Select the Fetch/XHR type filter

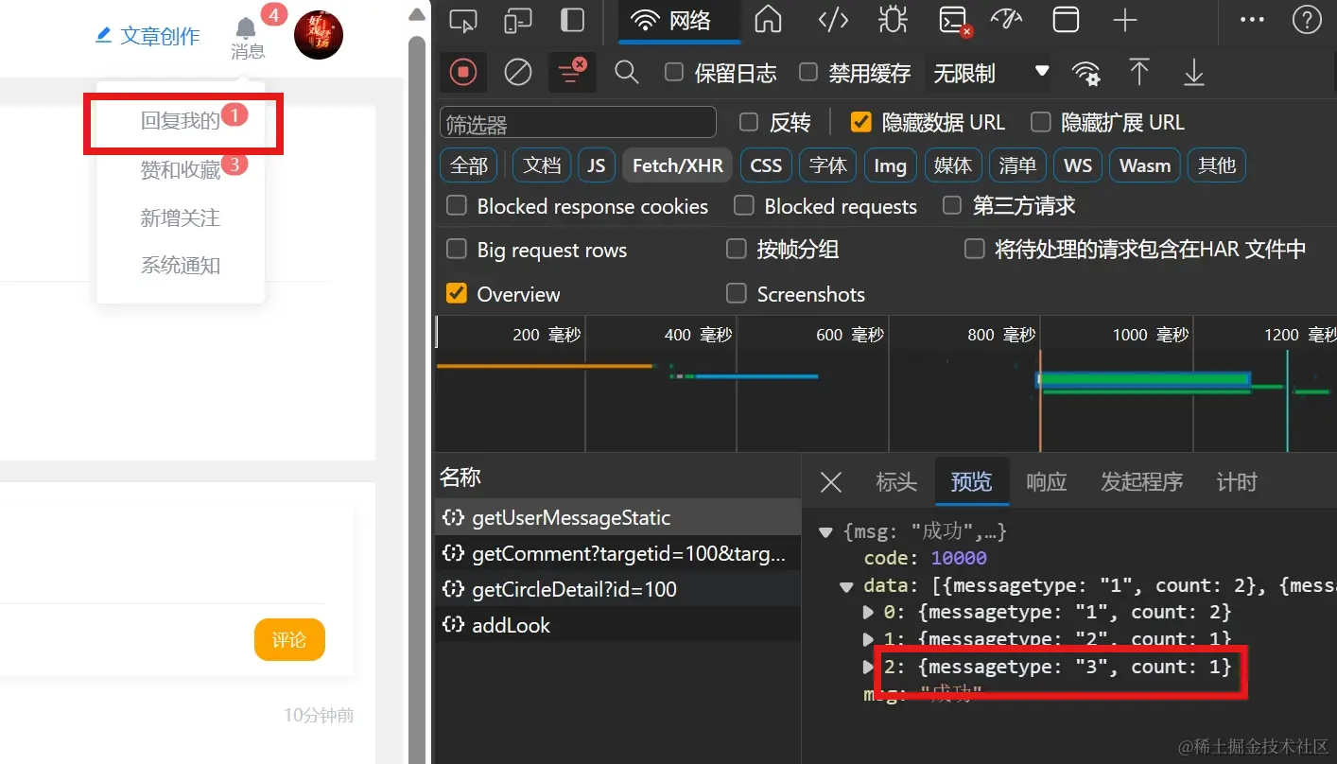677,165
